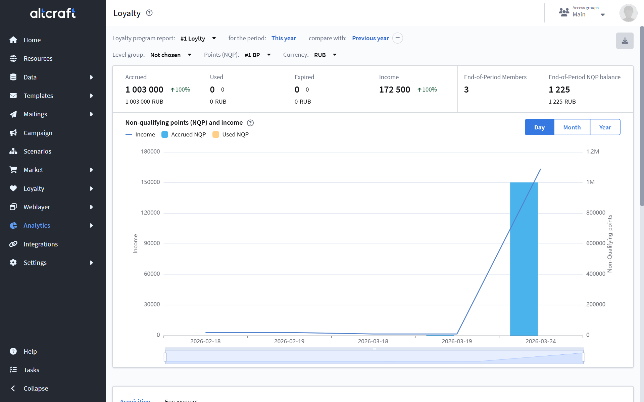The image size is (644, 402).
Task: Open the user avatar profile
Action: pos(628,13)
